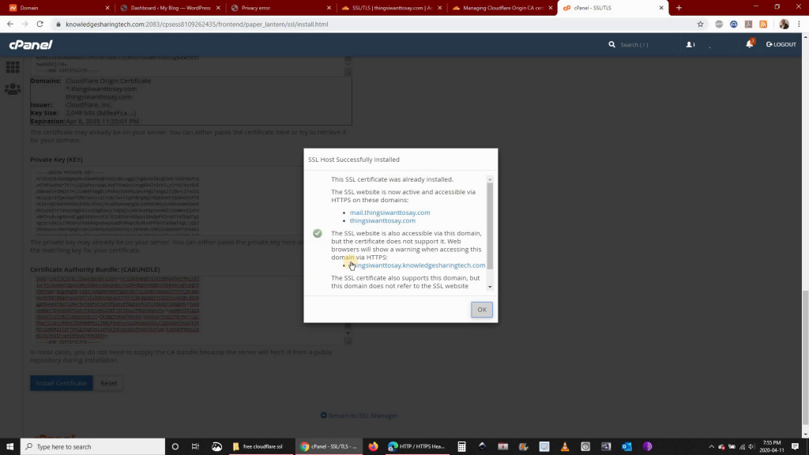Close the cPanel - SSL/TLS tab

[661, 8]
